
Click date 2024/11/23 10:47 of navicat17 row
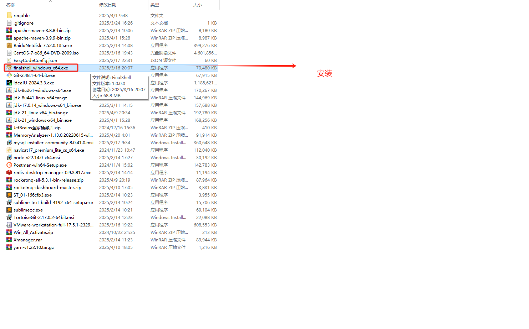pos(117,150)
